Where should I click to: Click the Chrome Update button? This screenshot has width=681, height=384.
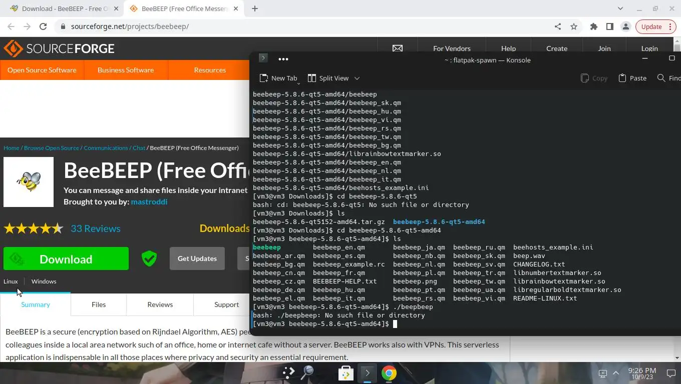[x=651, y=26]
